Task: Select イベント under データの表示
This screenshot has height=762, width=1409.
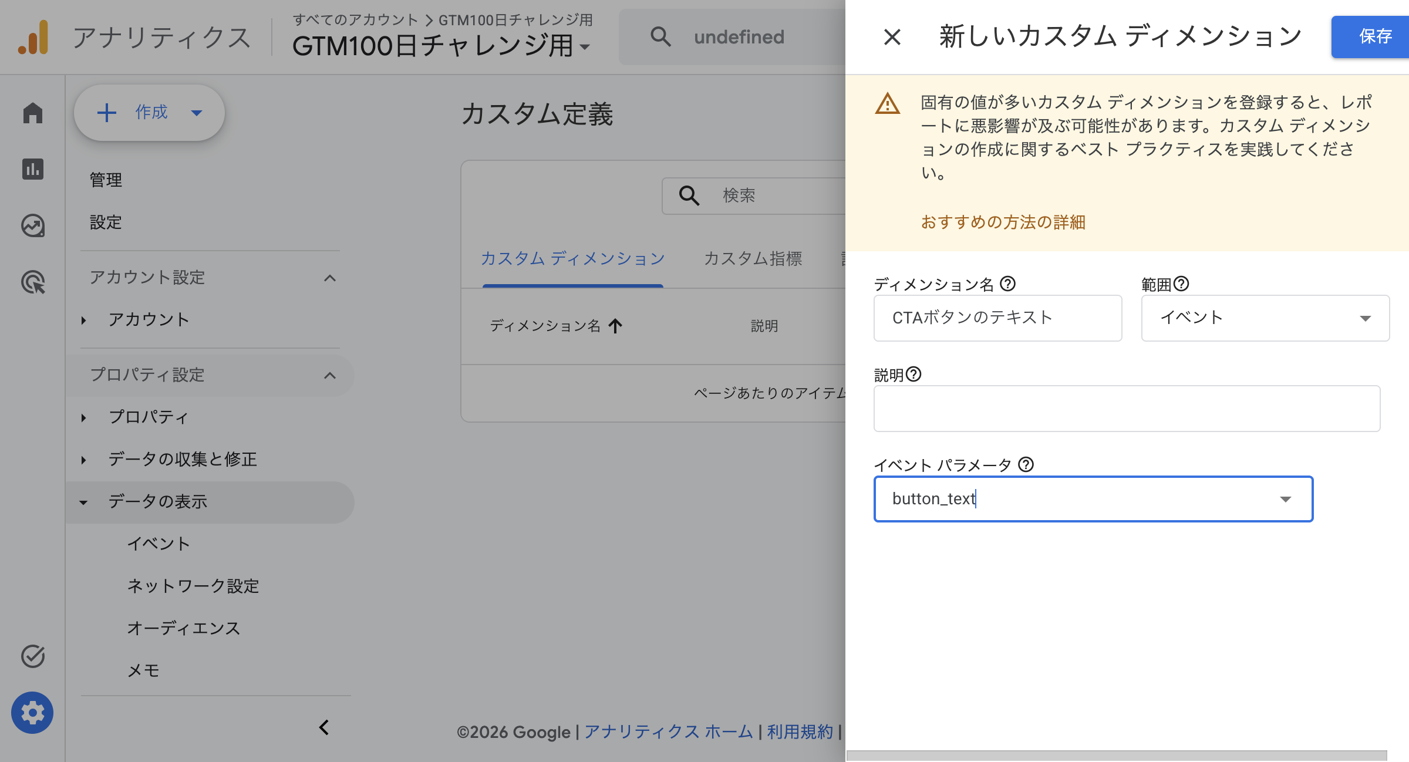Action: tap(159, 544)
